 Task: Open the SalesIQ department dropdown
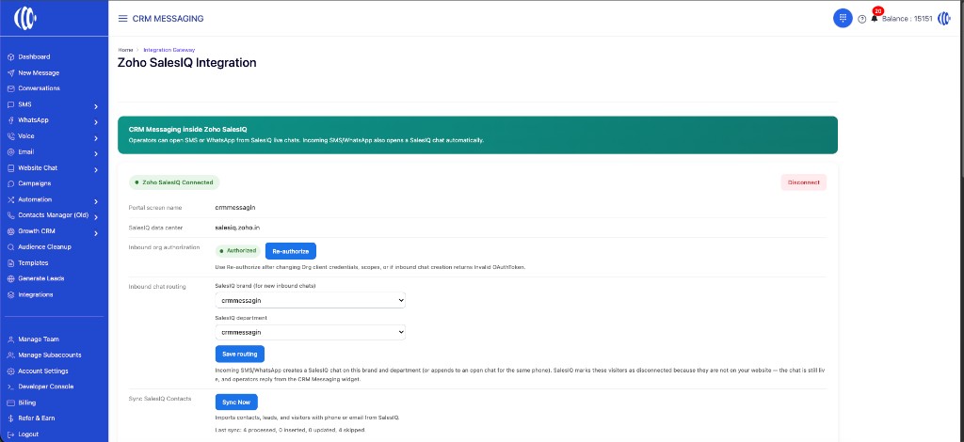tap(310, 332)
